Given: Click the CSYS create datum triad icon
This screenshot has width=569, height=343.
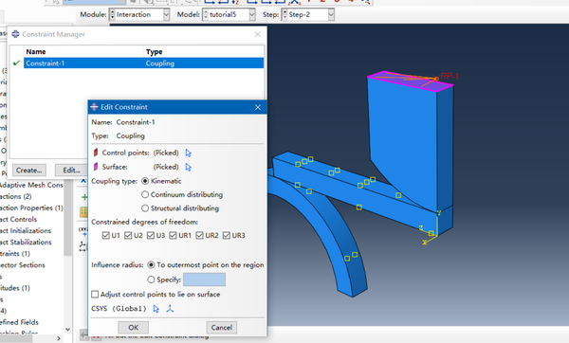Looking at the screenshot, I should tap(170, 309).
